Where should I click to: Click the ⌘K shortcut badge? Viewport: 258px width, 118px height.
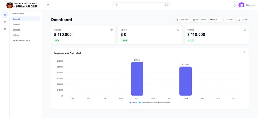[x=166, y=5]
